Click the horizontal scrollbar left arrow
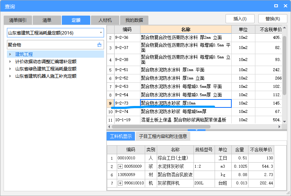This screenshot has height=196, width=291. point(109,127)
